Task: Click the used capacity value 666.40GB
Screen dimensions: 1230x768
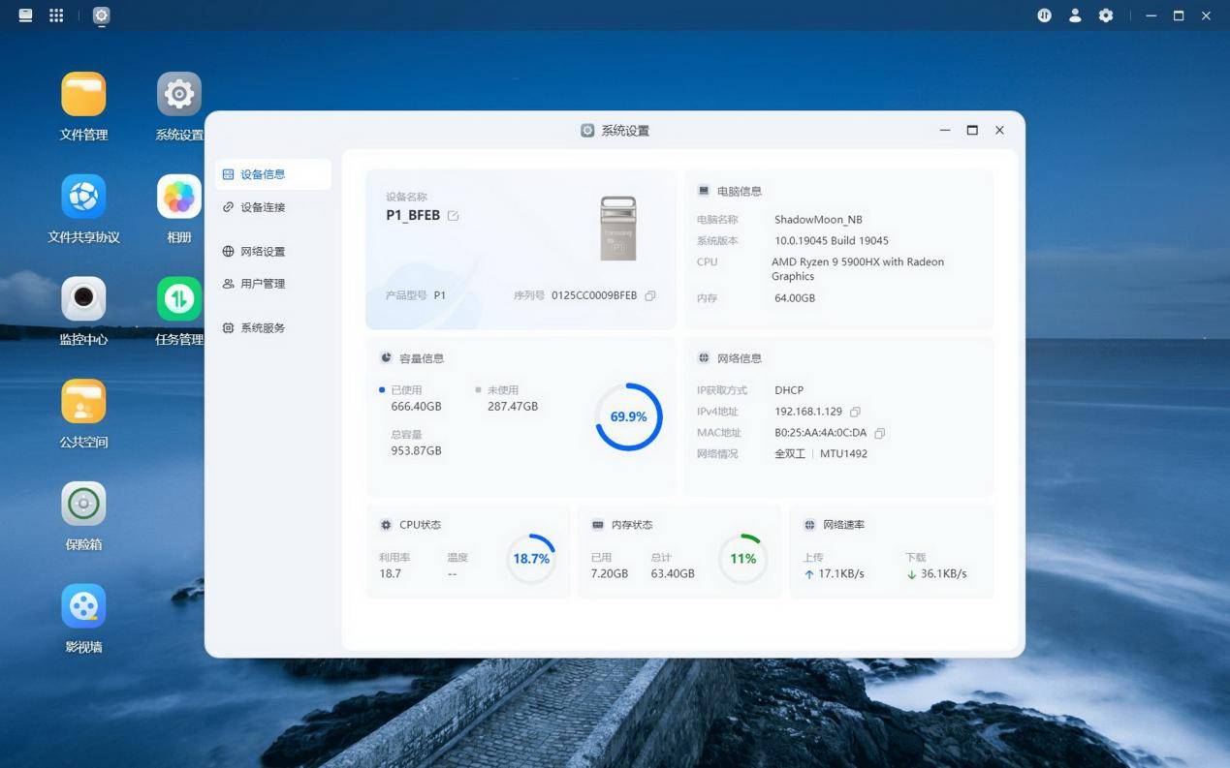Action: pyautogui.click(x=416, y=407)
